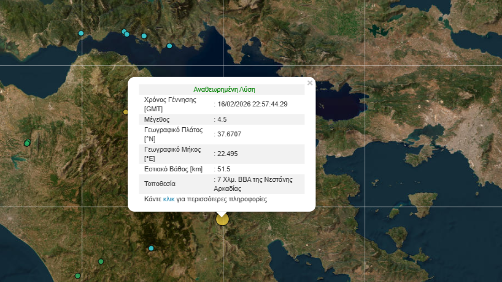This screenshot has width=502, height=282.
Task: Click the cyan marker between the pair and easternmost
Action: pyautogui.click(x=144, y=36)
